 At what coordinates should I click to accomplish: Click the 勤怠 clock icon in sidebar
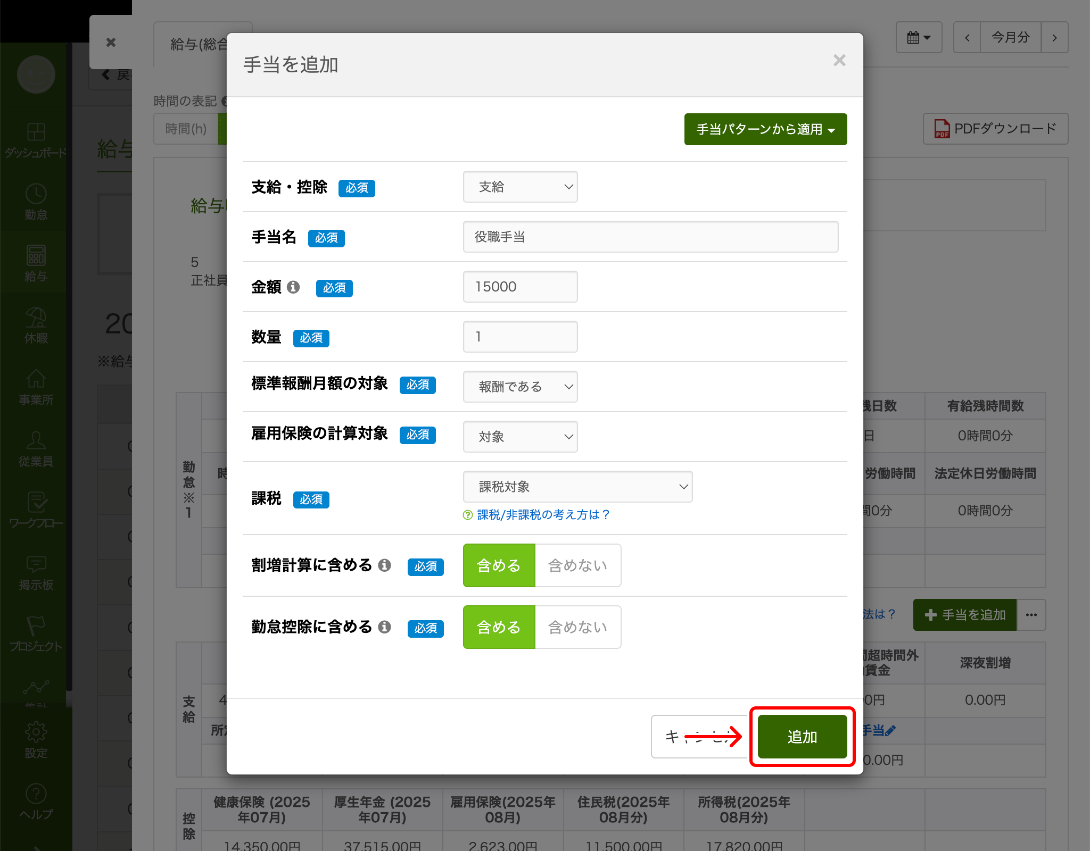(36, 195)
